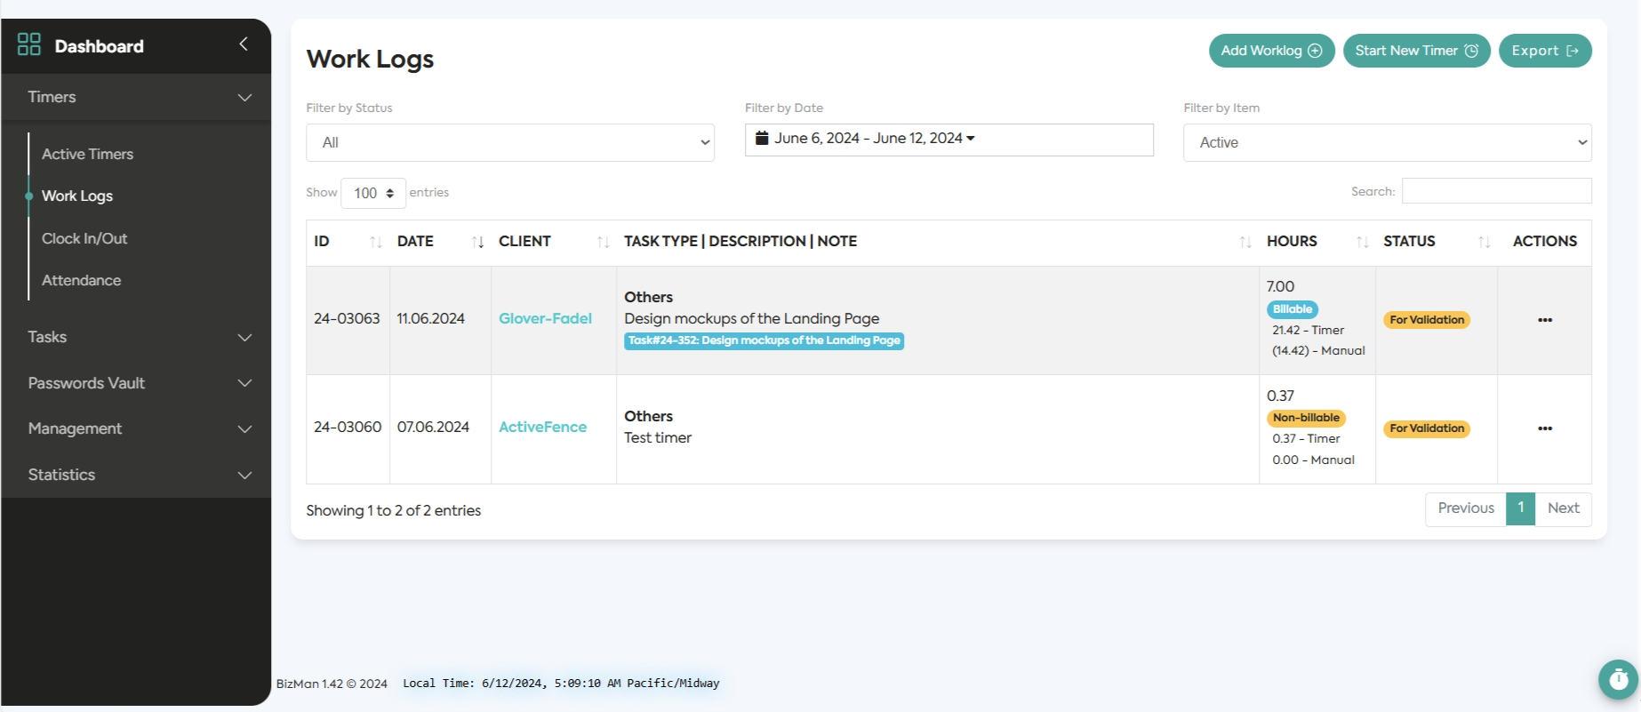Screen dimensions: 1641x712
Task: Click hours value 0.37 at top of row
Action: [x=1280, y=396]
